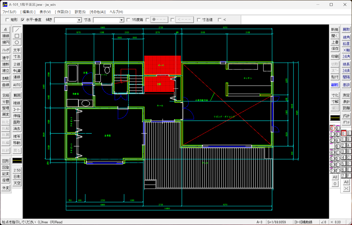
Task: Click the layer group All button above ×
Action: (x=346, y=182)
